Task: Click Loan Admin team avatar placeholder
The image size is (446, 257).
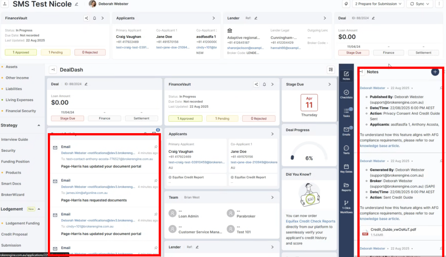Action: click(x=172, y=213)
